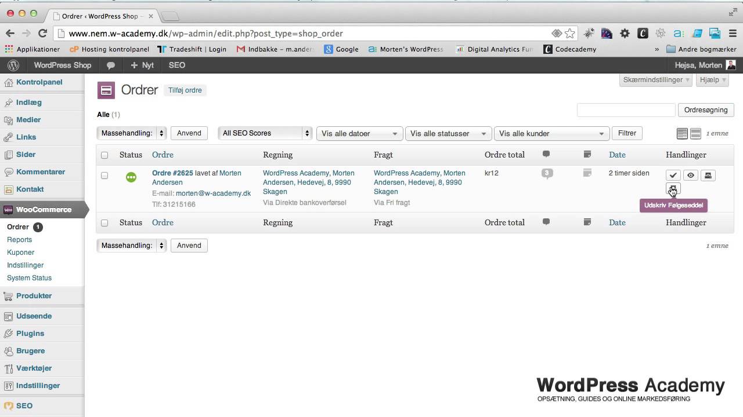This screenshot has width=743, height=417.
Task: Reload the page with refresh icon
Action: (42, 34)
